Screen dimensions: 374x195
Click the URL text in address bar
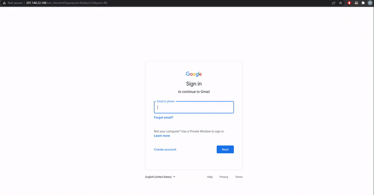pos(66,3)
